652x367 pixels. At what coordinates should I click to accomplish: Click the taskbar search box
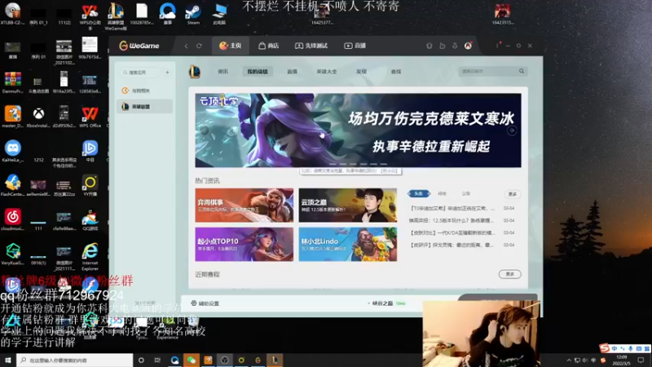74,360
